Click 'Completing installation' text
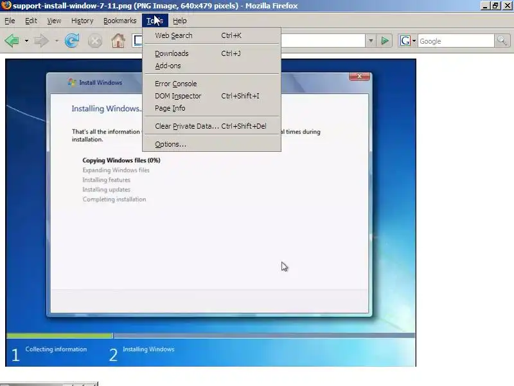Screen dimensions: 514x386 point(114,199)
